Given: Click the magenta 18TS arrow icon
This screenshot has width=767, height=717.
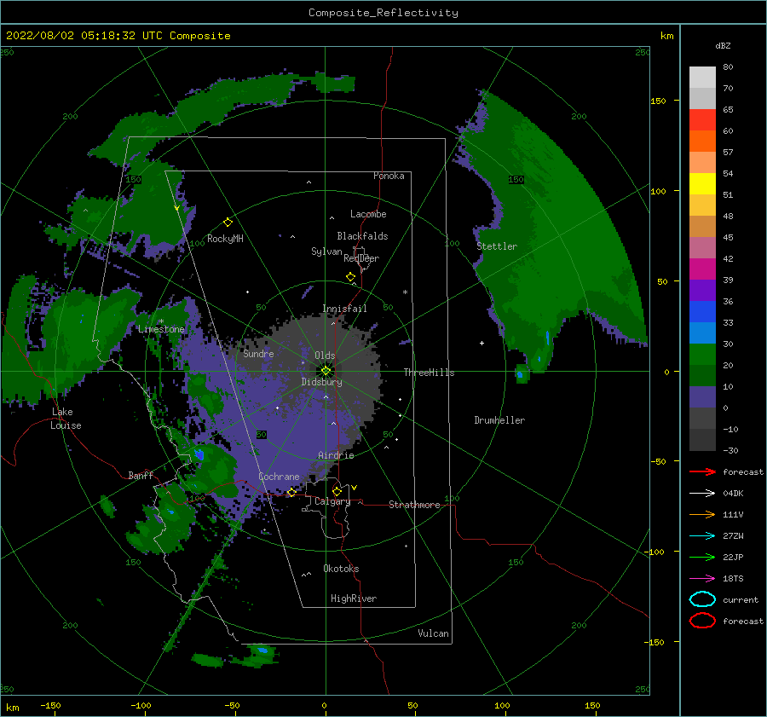Looking at the screenshot, I should tap(702, 579).
